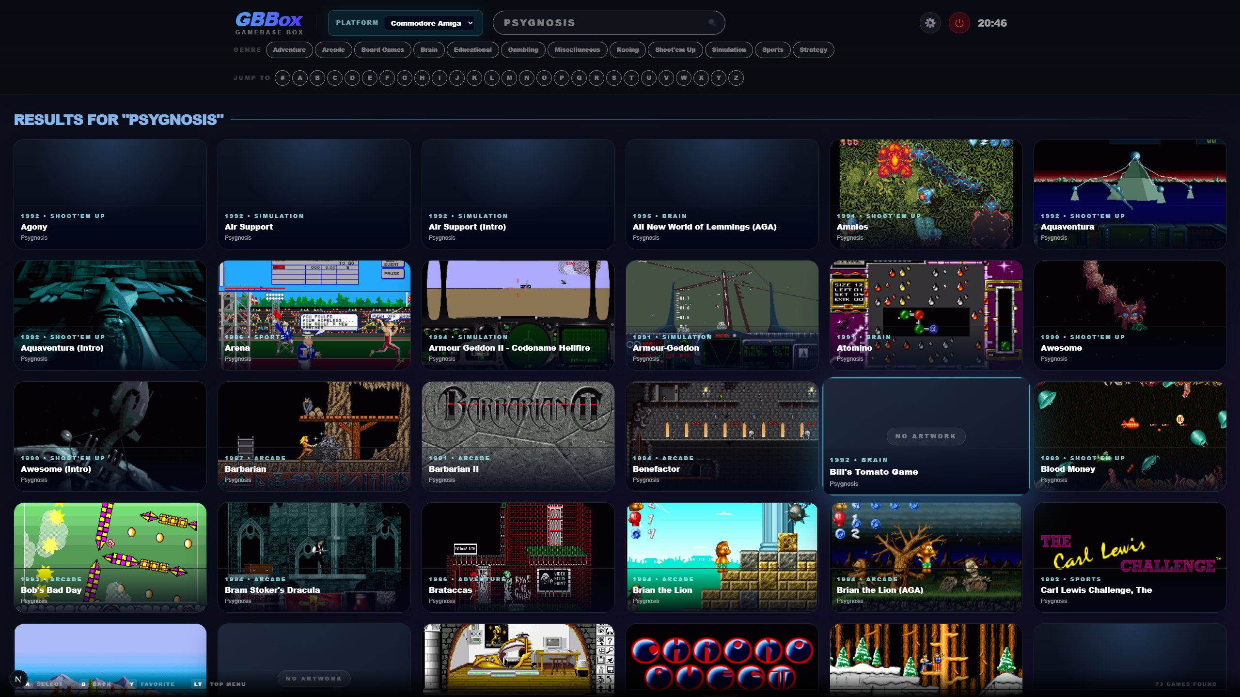Screen dimensions: 1240x697
Task: Filter by Adventure genre
Action: coord(289,50)
